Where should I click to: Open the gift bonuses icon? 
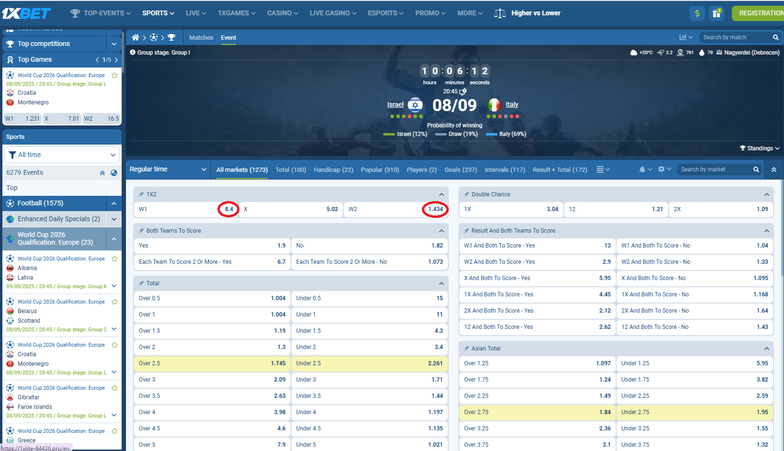(716, 13)
